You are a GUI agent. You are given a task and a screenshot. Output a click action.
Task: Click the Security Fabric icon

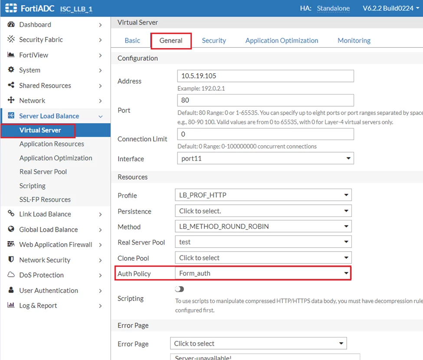tap(11, 39)
